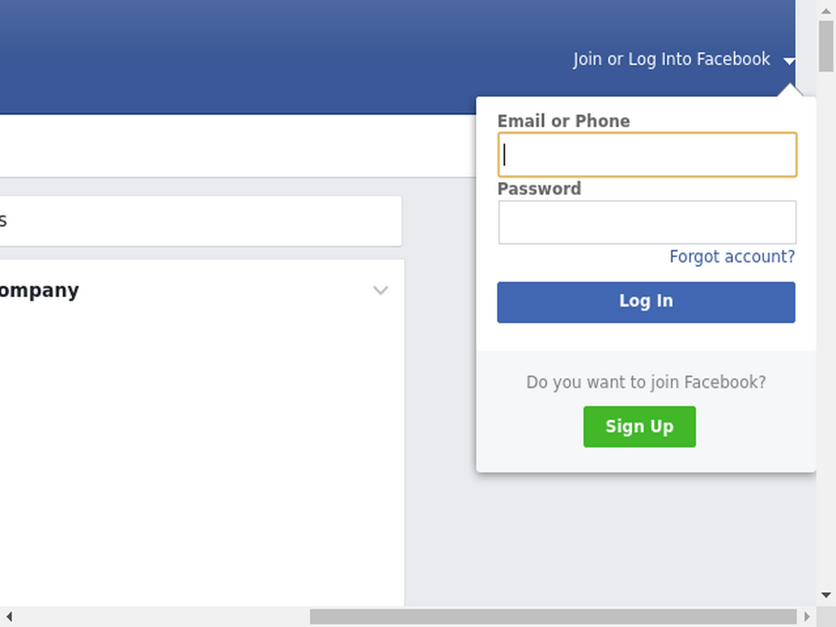Image resolution: width=836 pixels, height=627 pixels.
Task: Click the horizontal scrollbar right arrow
Action: tap(807, 617)
